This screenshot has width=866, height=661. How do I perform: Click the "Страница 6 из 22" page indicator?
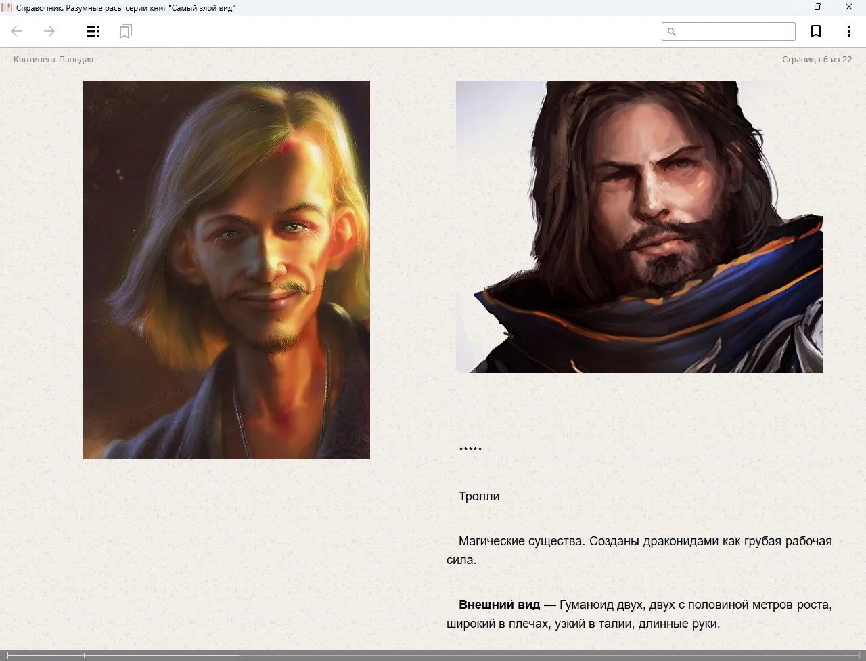coord(817,60)
